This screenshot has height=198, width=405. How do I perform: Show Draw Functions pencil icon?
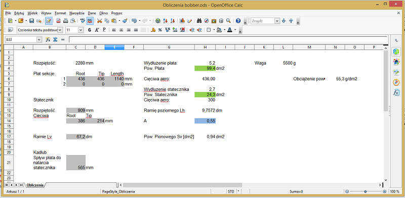tap(189, 21)
